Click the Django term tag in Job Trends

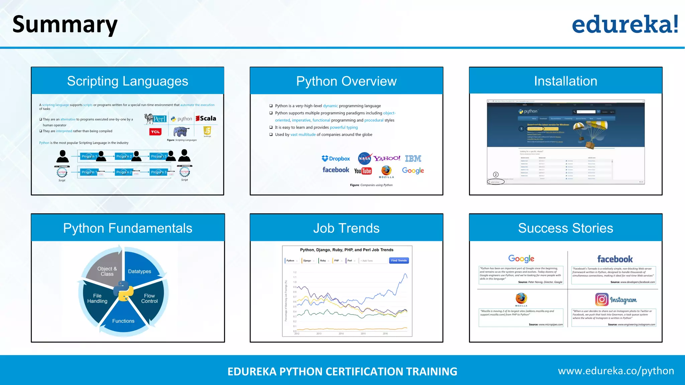point(308,261)
